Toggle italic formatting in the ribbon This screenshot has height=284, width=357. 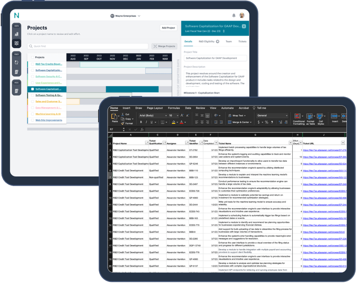[145, 121]
